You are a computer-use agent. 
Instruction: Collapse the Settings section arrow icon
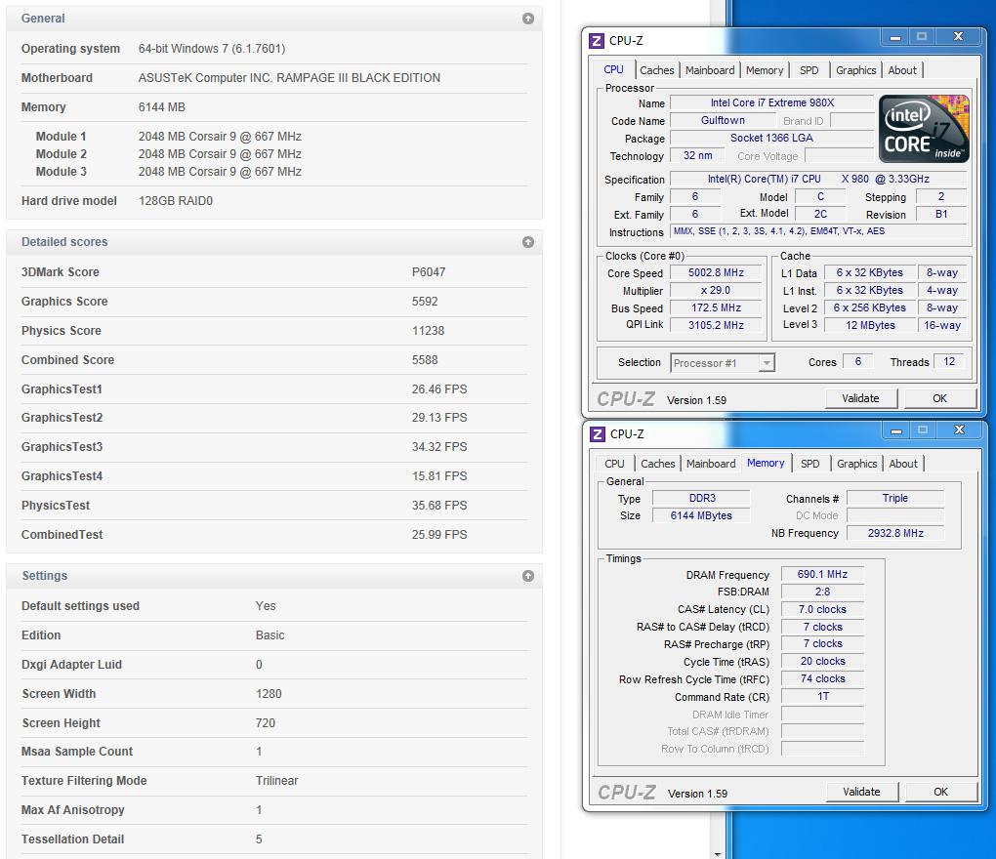point(528,576)
